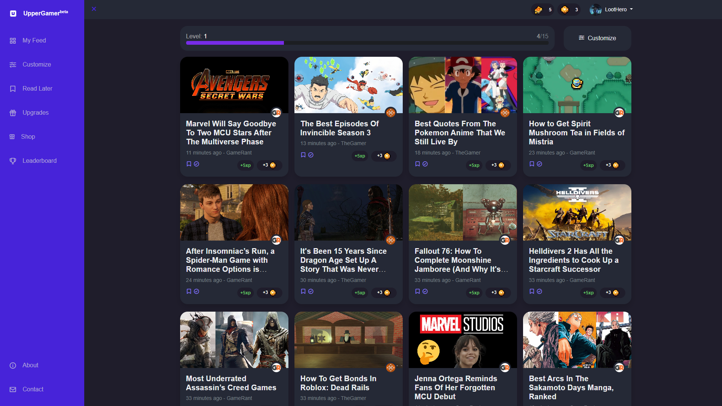Click GameRant source icon on Assassin's Creed article
Image resolution: width=722 pixels, height=406 pixels.
[276, 367]
